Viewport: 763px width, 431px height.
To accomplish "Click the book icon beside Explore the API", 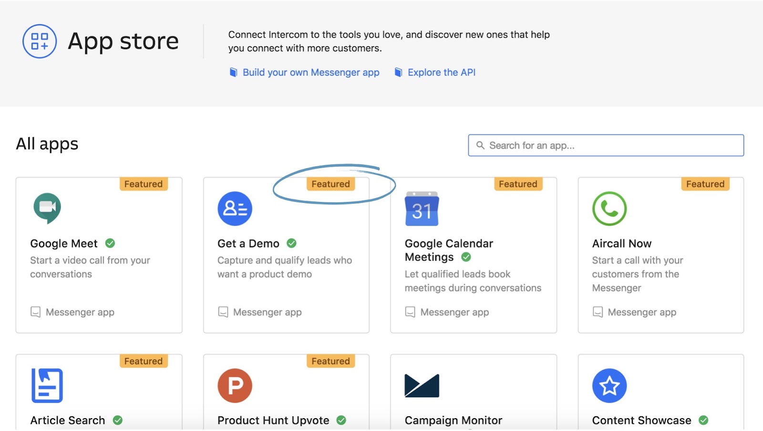I will (x=399, y=72).
